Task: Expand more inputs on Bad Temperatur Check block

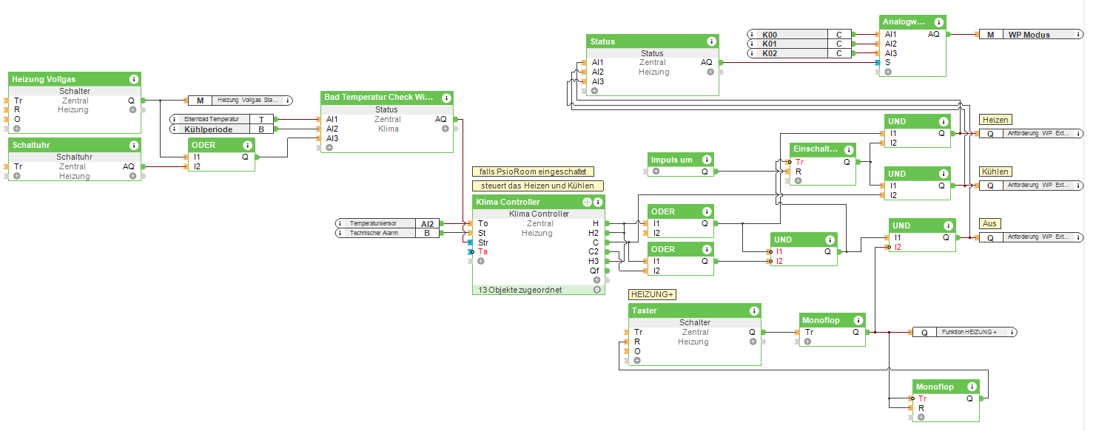Action: (329, 147)
